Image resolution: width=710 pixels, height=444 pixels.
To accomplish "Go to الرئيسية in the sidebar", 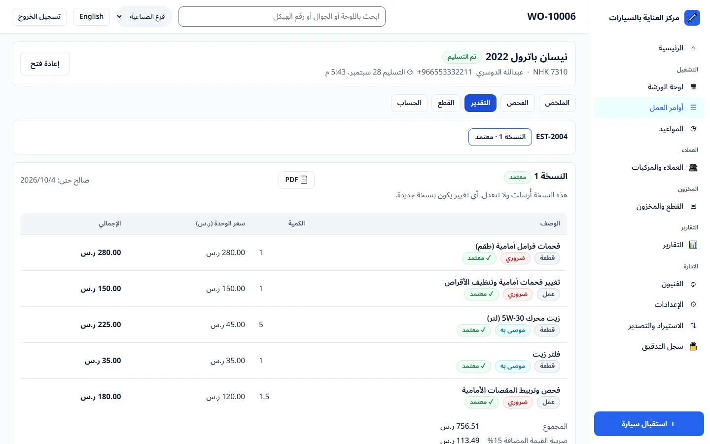I will click(x=649, y=48).
